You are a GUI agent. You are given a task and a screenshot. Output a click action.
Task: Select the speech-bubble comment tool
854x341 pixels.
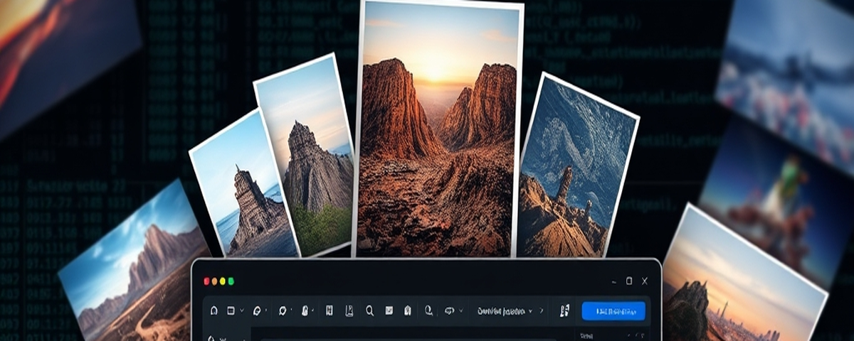[449, 310]
